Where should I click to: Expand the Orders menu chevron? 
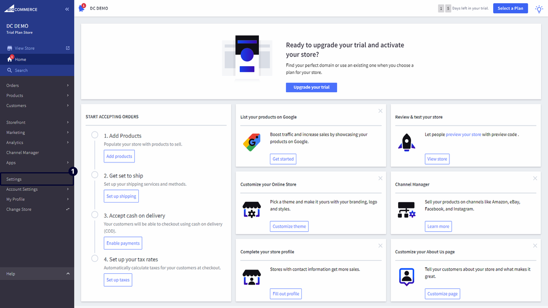68,85
